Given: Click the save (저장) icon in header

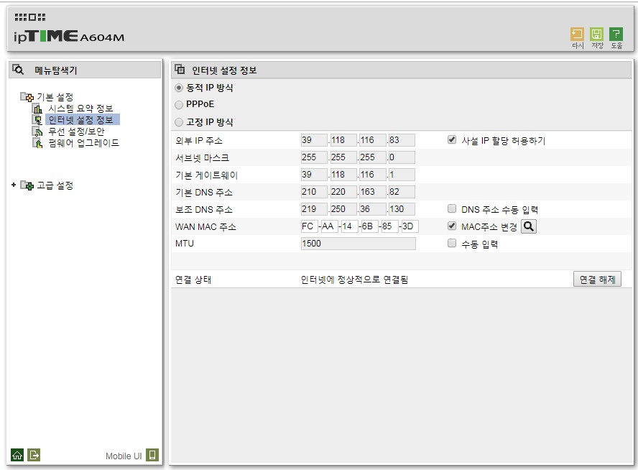Looking at the screenshot, I should pyautogui.click(x=596, y=34).
